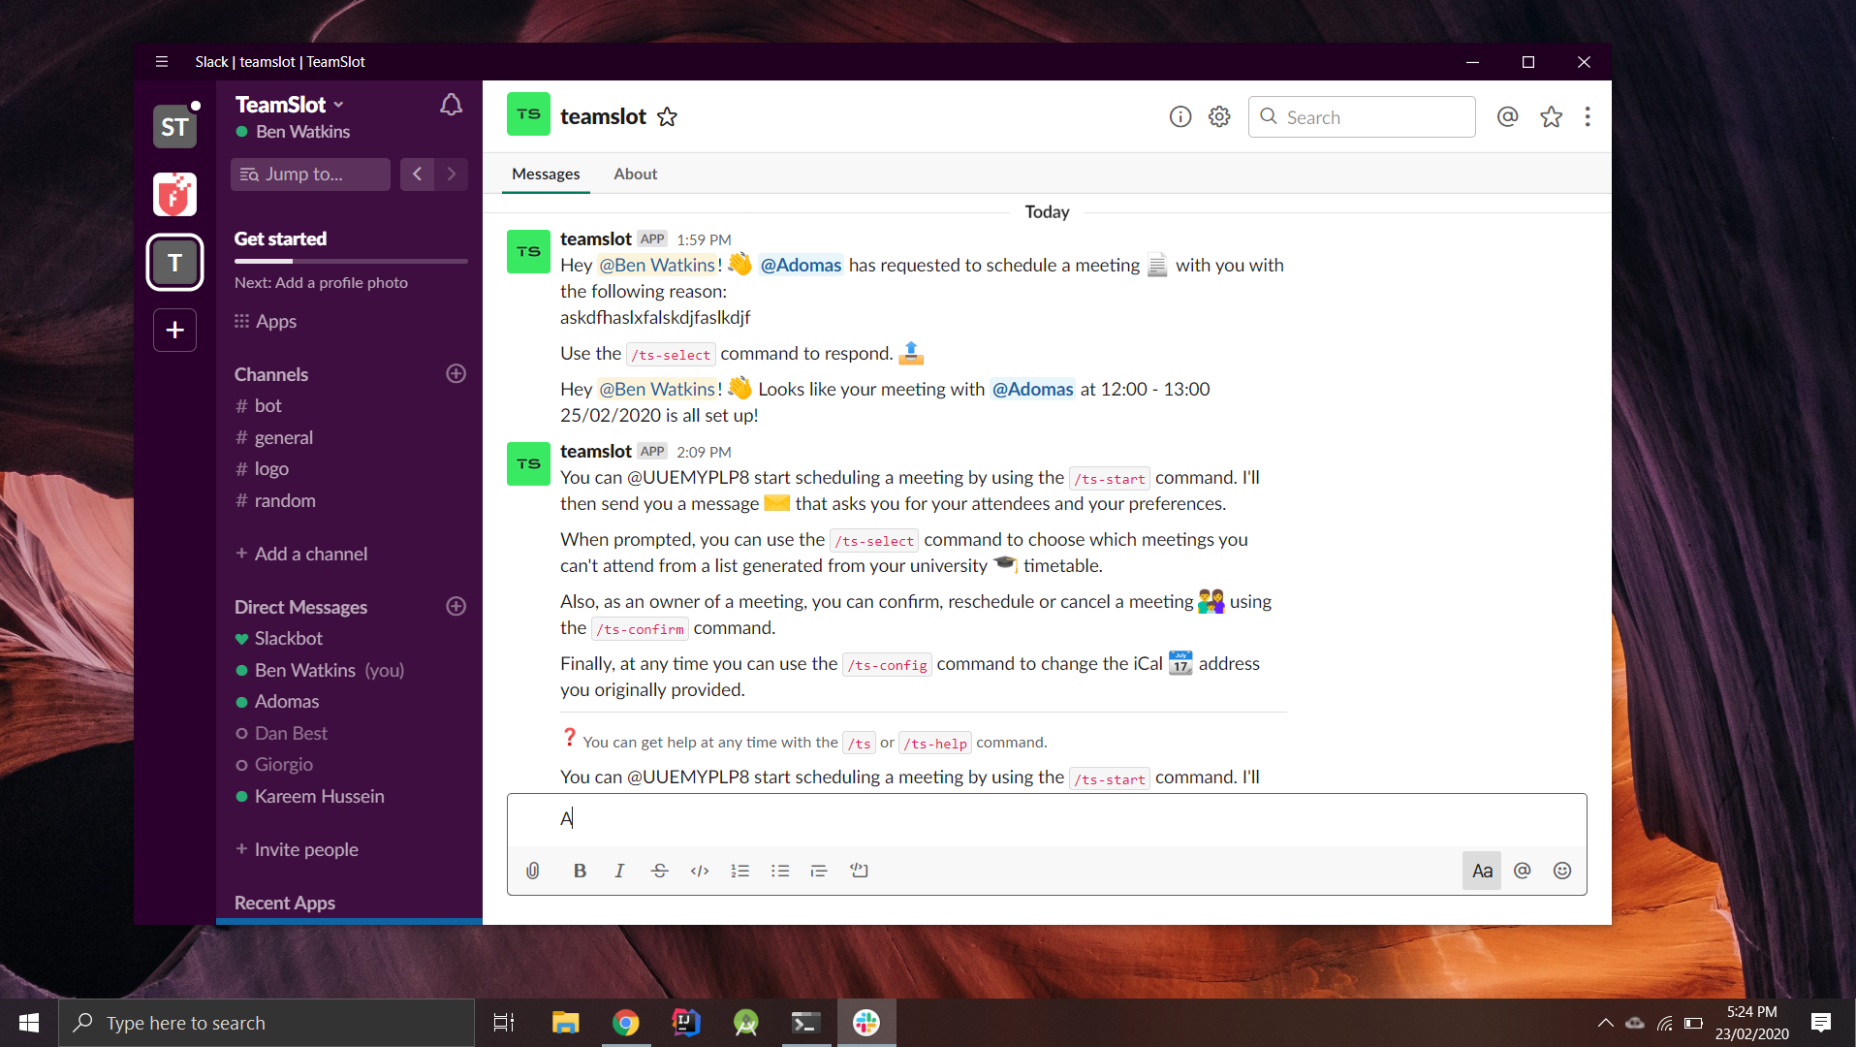Go back in history with left arrow
The width and height of the screenshot is (1856, 1047).
[417, 174]
